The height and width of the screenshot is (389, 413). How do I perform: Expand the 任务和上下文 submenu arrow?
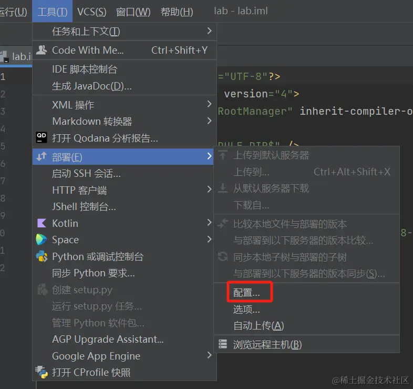pos(210,31)
